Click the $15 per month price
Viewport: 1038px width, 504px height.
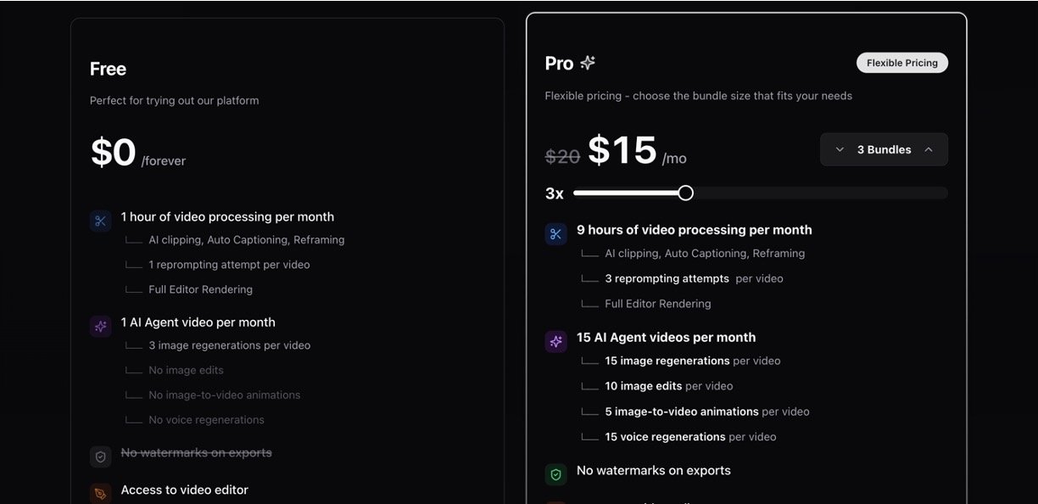tap(622, 151)
